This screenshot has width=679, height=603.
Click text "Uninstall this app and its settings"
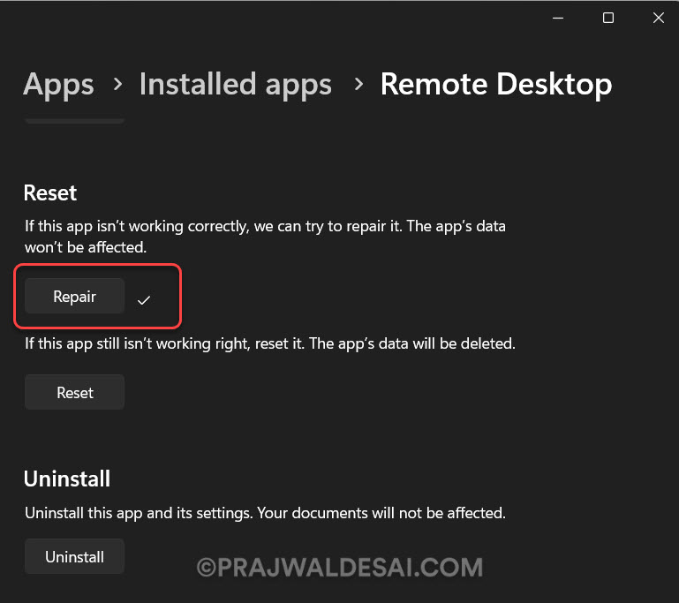tap(139, 513)
